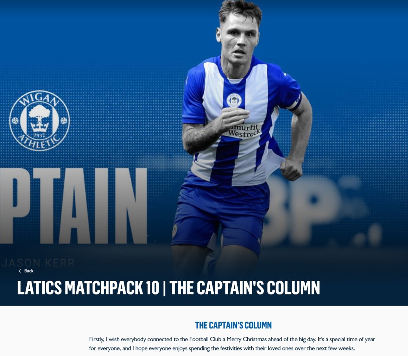Click the 1932 year on the crest
Image resolution: width=408 pixels, height=356 pixels.
coord(39,136)
